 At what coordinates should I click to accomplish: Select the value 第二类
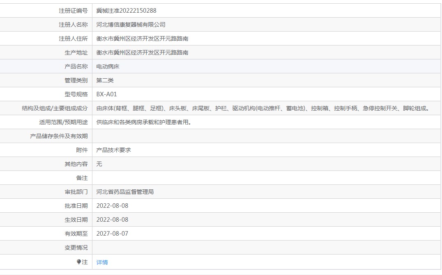pyautogui.click(x=105, y=80)
